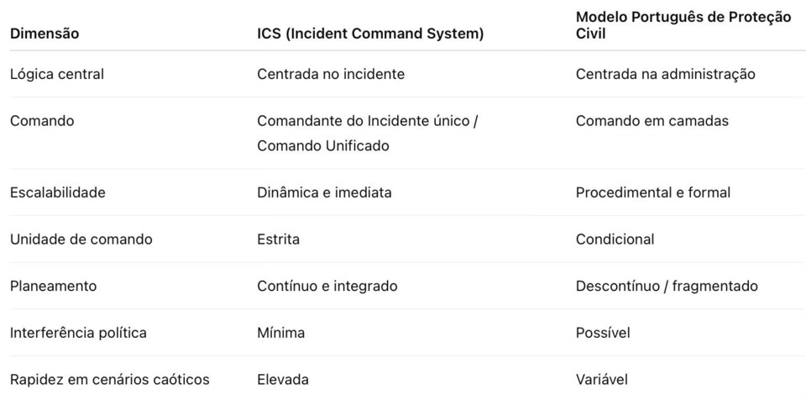The image size is (806, 400).
Task: Select the 'Unidade de comando' row label
Action: [x=81, y=239]
